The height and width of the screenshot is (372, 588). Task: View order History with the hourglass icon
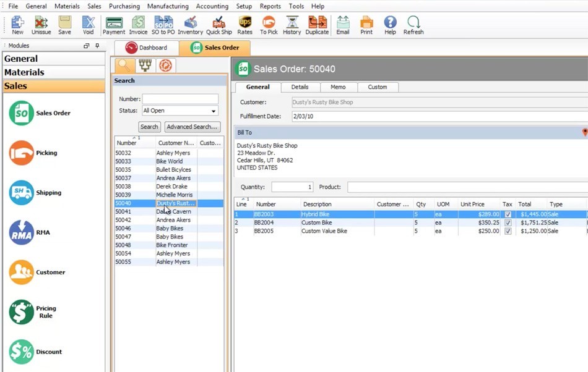292,25
